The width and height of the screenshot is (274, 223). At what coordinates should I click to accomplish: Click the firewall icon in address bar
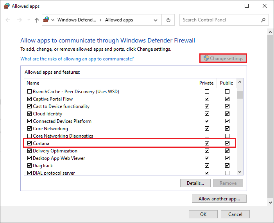coord(46,19)
